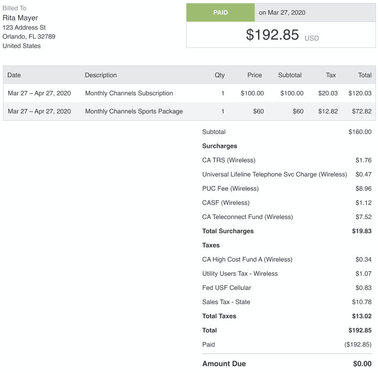This screenshot has width=378, height=373.
Task: Click the Sales Tax - State line
Action: click(226, 302)
